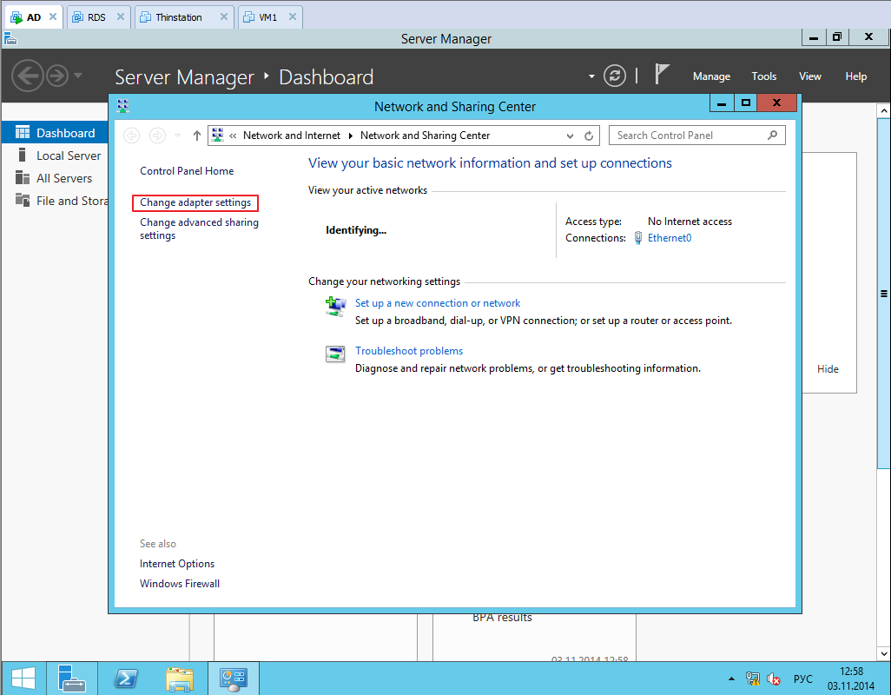The width and height of the screenshot is (891, 695).
Task: Go up one level in Control Panel
Action: tap(196, 136)
